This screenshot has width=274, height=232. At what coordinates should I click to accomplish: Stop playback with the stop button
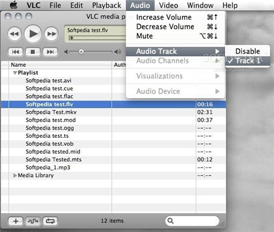click(33, 52)
